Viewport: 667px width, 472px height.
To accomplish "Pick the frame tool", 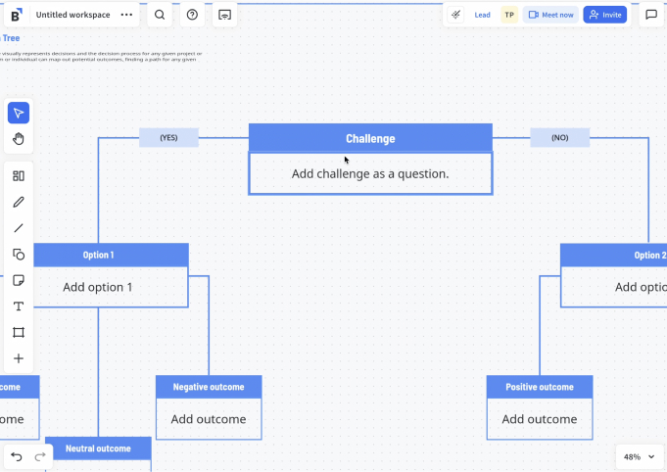I will 18,333.
